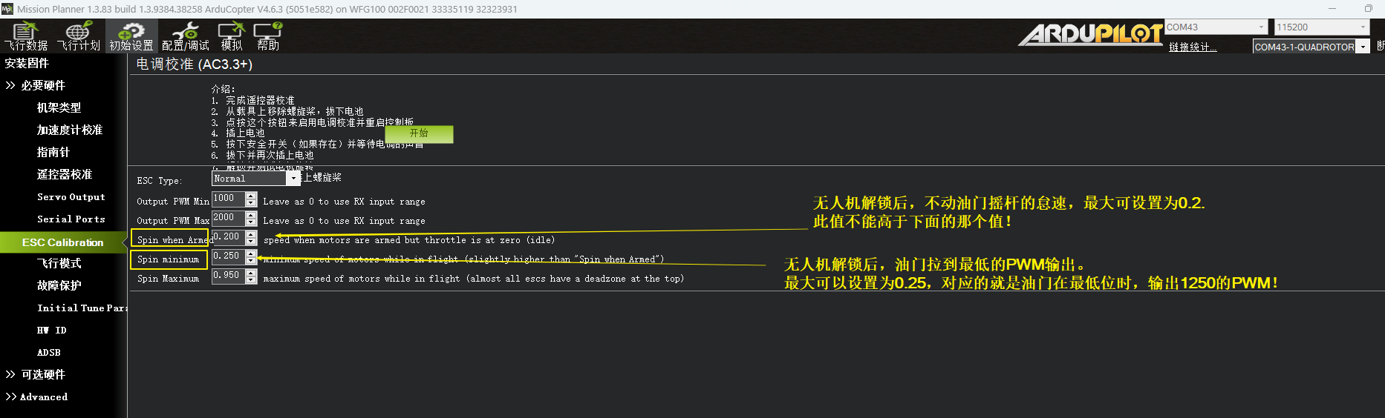Click the Spin minimum value field

tap(228, 256)
